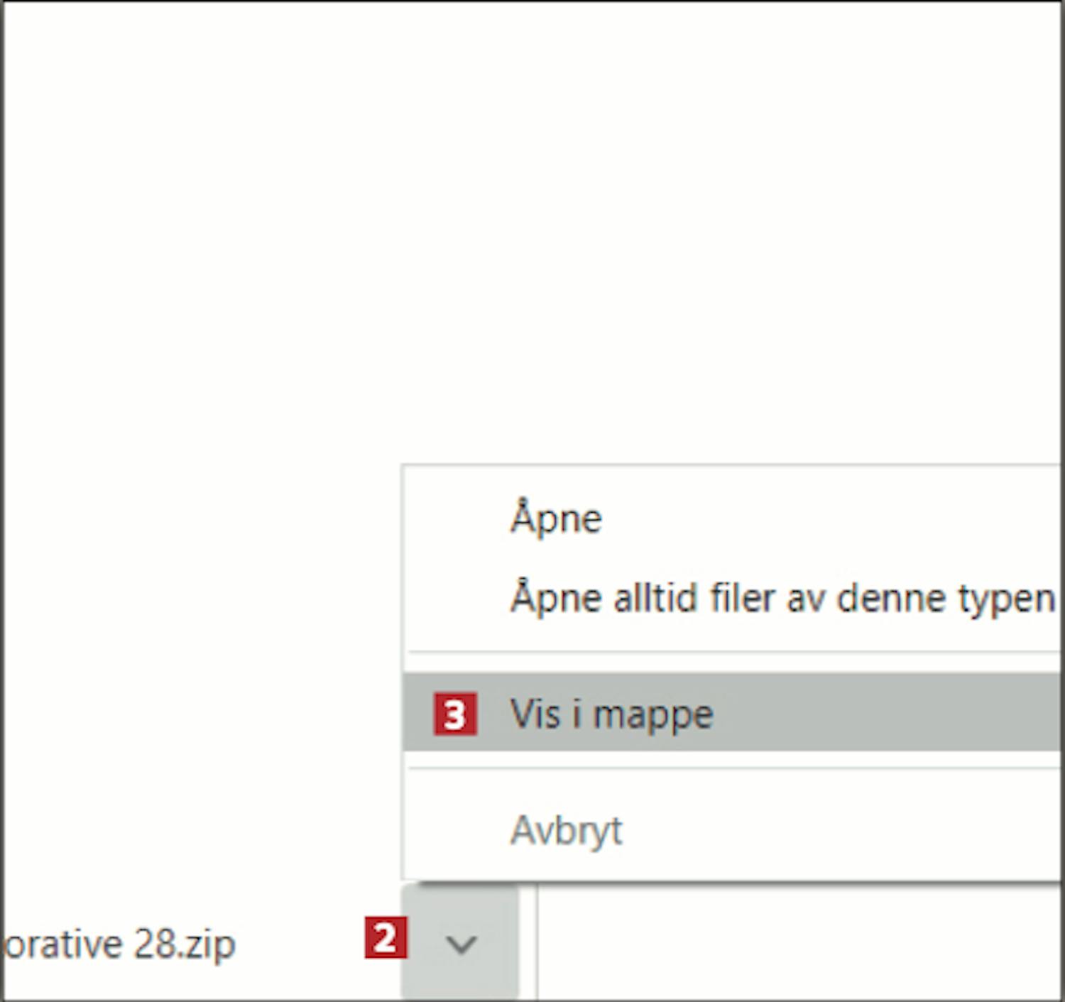Select "Åpne" from the context menu
The height and width of the screenshot is (1002, 1065).
pos(556,518)
